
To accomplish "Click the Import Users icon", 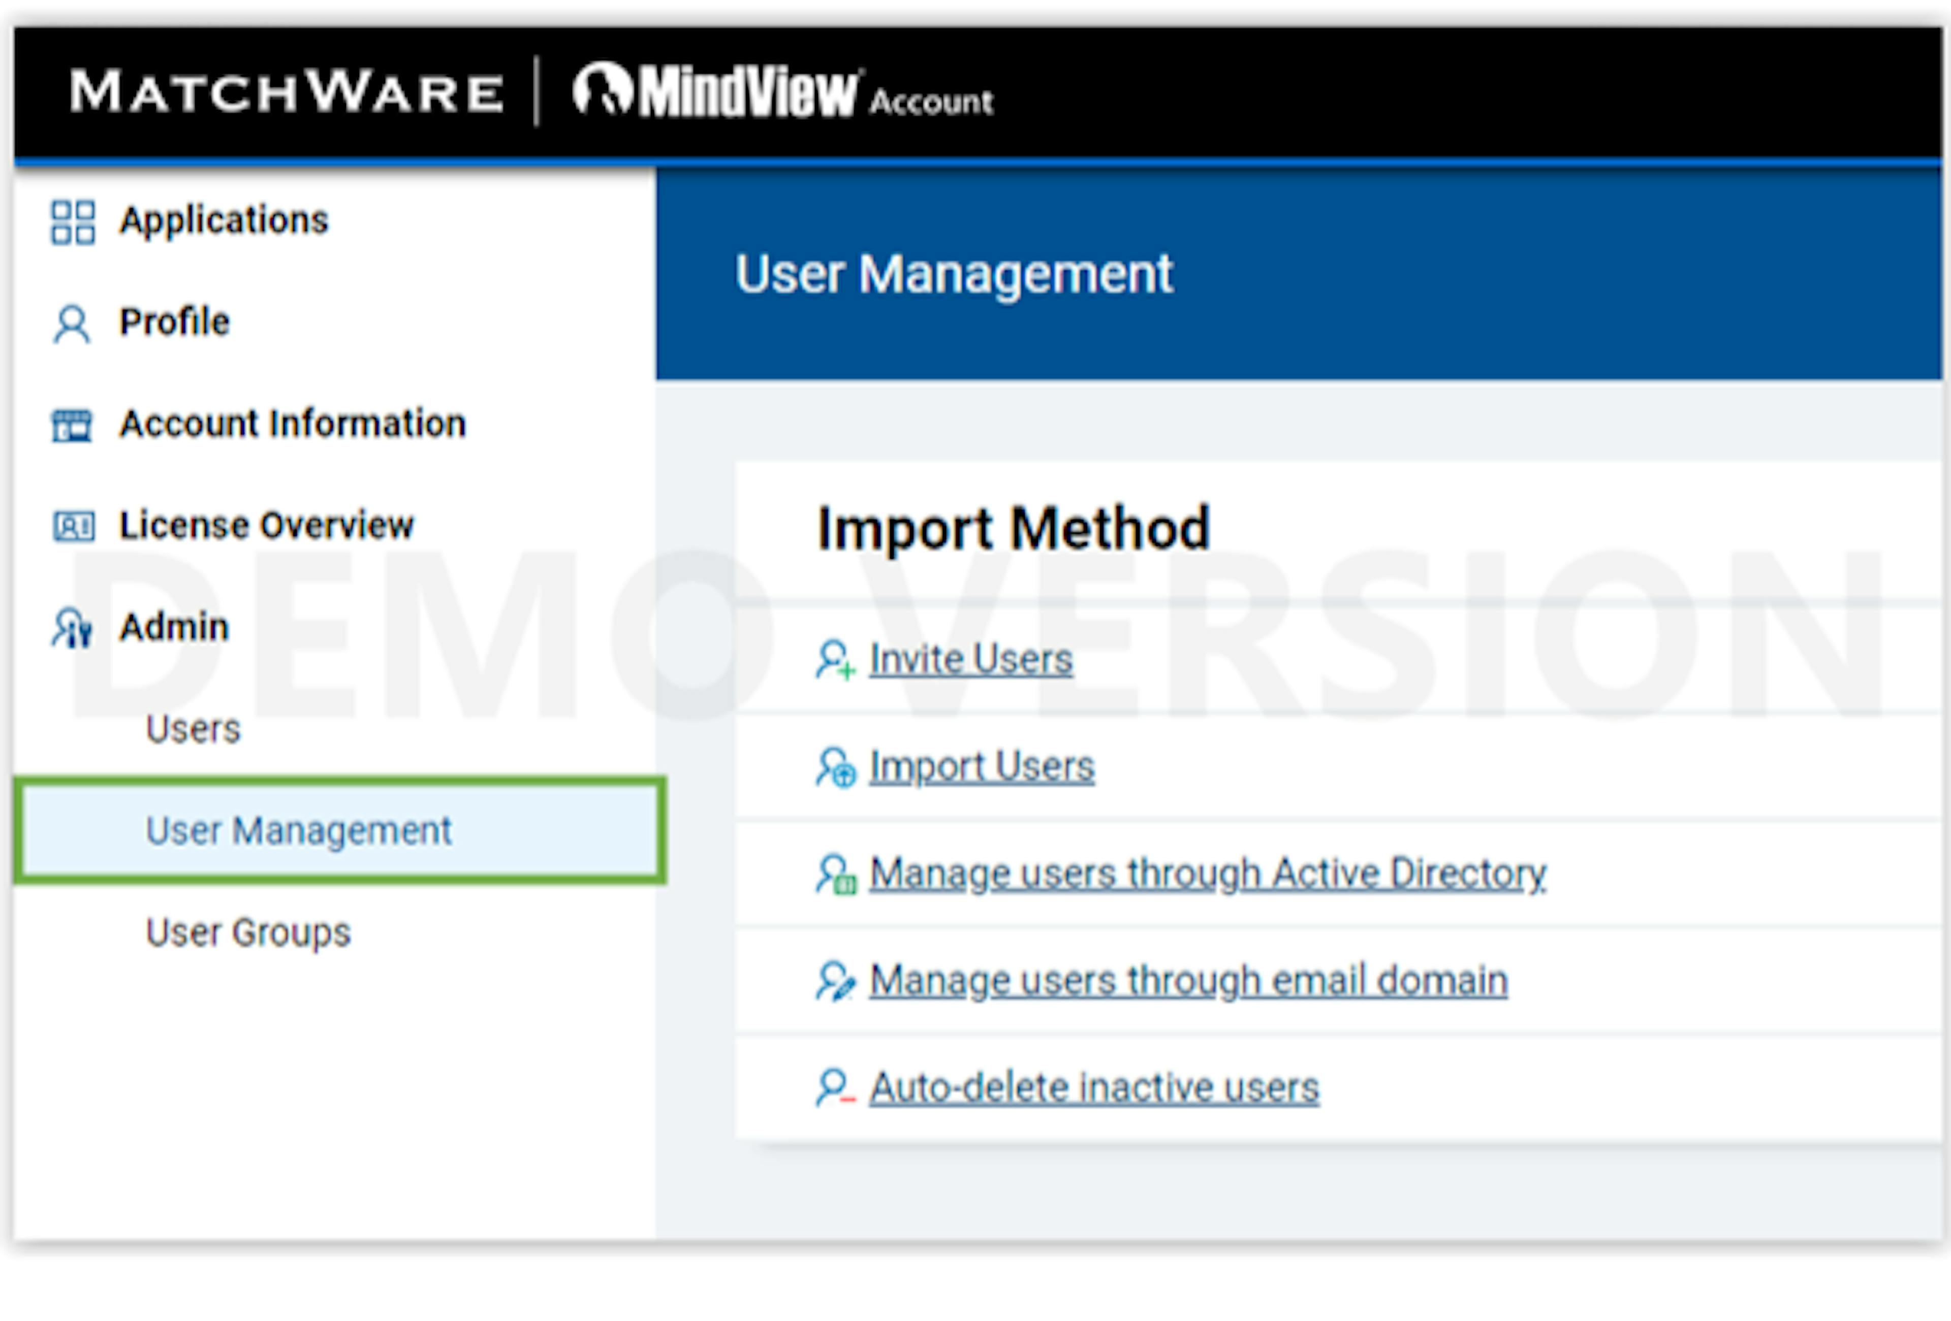I will click(835, 767).
